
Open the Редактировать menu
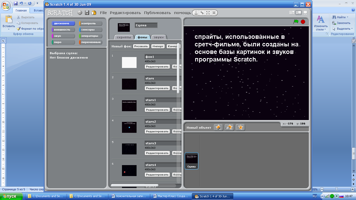(125, 13)
